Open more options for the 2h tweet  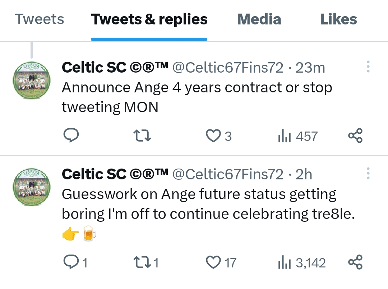[368, 173]
